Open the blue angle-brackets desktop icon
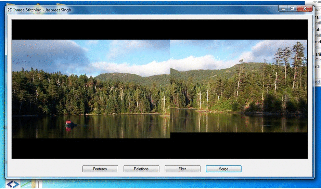 point(13,184)
